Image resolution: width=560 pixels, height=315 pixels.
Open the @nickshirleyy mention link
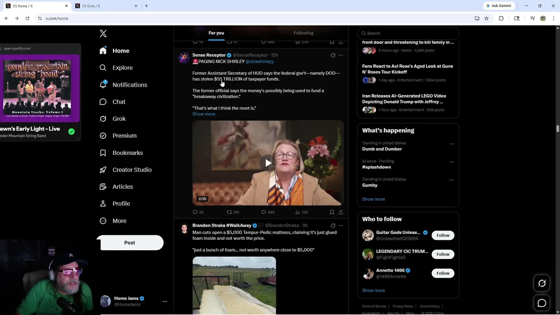coord(259,62)
